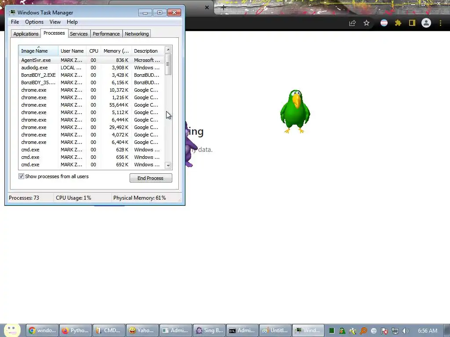Screen dimensions: 450x337
Task: Sort processes by User Name column
Action: pyautogui.click(x=72, y=51)
